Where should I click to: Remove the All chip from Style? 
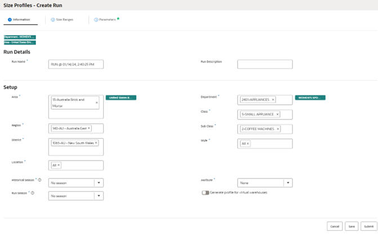[x=248, y=144]
